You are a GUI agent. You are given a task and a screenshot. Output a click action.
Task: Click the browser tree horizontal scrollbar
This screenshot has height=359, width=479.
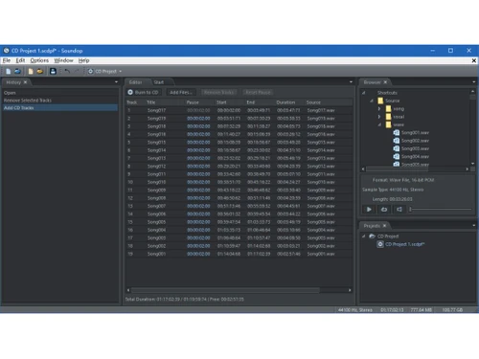tap(397, 169)
